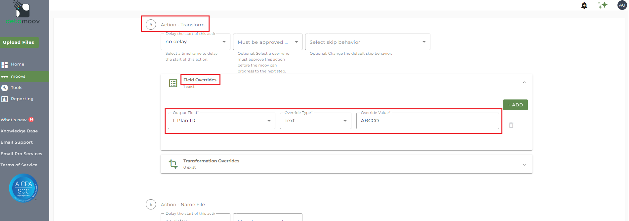Open the 'no delay' timeframe dropdown
Viewport: 629px width, 221px height.
click(195, 42)
